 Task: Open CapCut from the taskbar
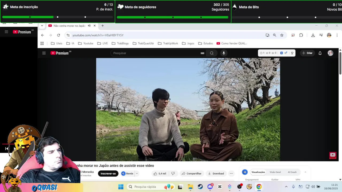click(220, 187)
